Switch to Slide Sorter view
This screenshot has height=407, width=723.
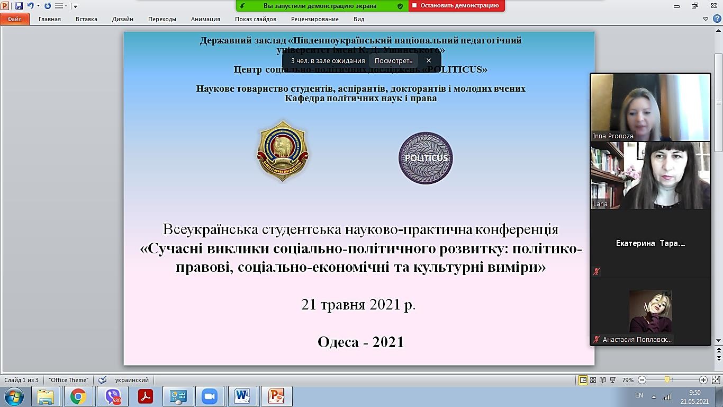pos(593,380)
